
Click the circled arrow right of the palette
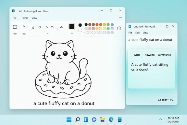pyautogui.click(x=119, y=28)
